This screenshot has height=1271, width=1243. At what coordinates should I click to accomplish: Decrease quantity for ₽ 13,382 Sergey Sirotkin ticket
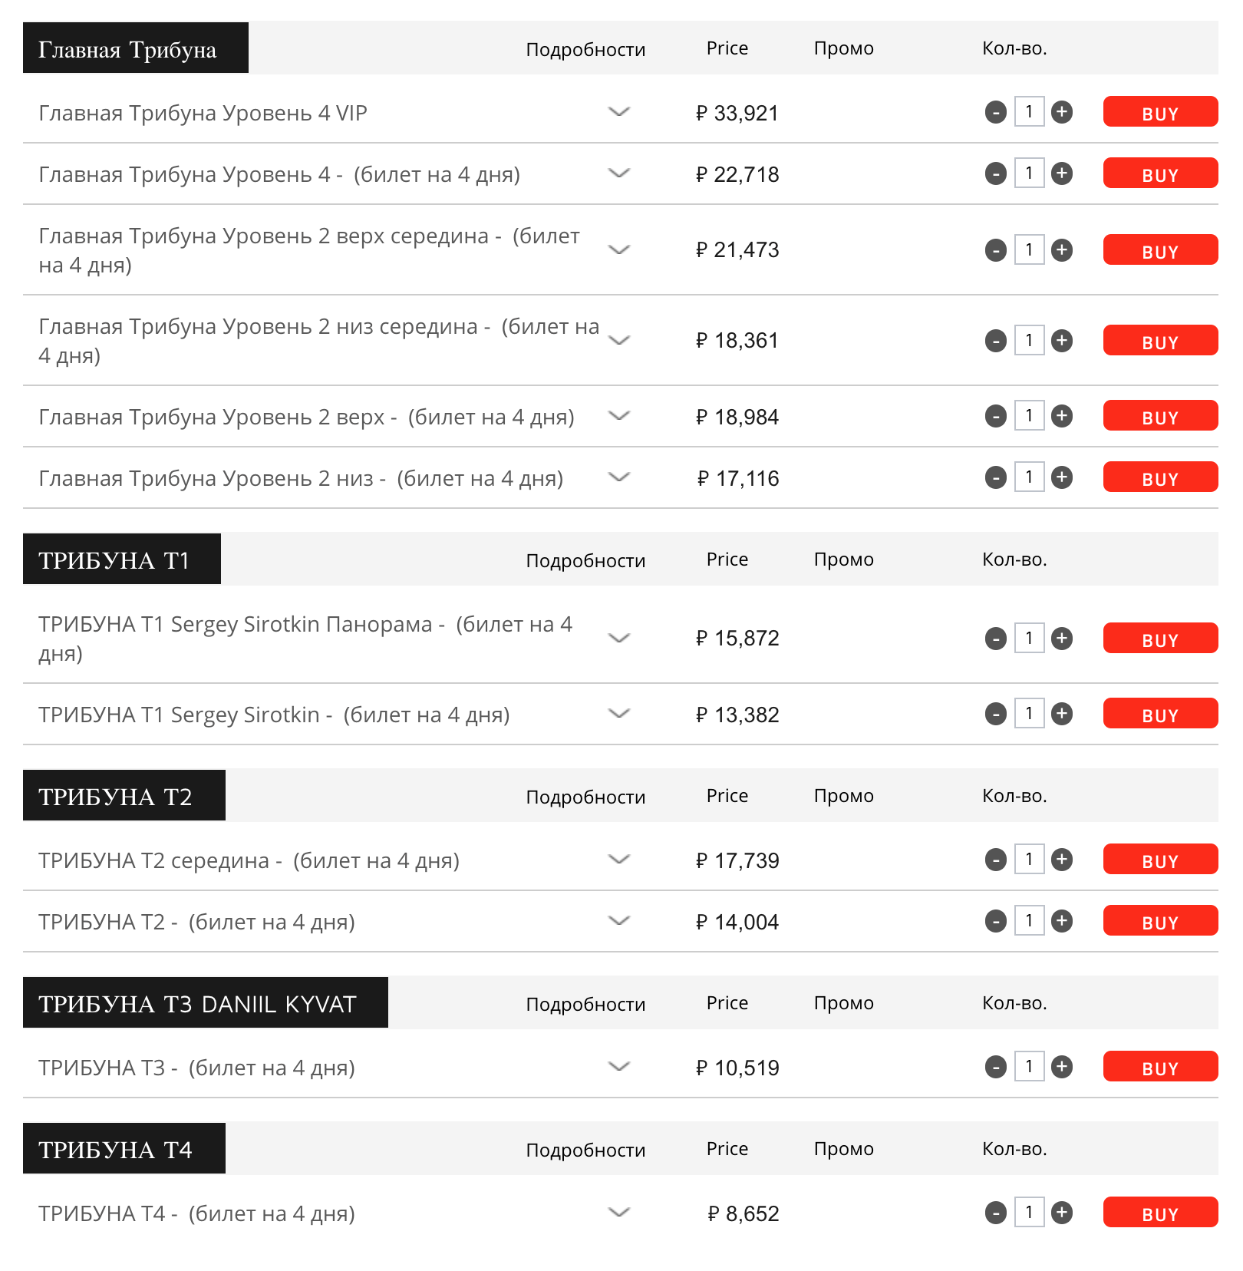click(x=996, y=714)
